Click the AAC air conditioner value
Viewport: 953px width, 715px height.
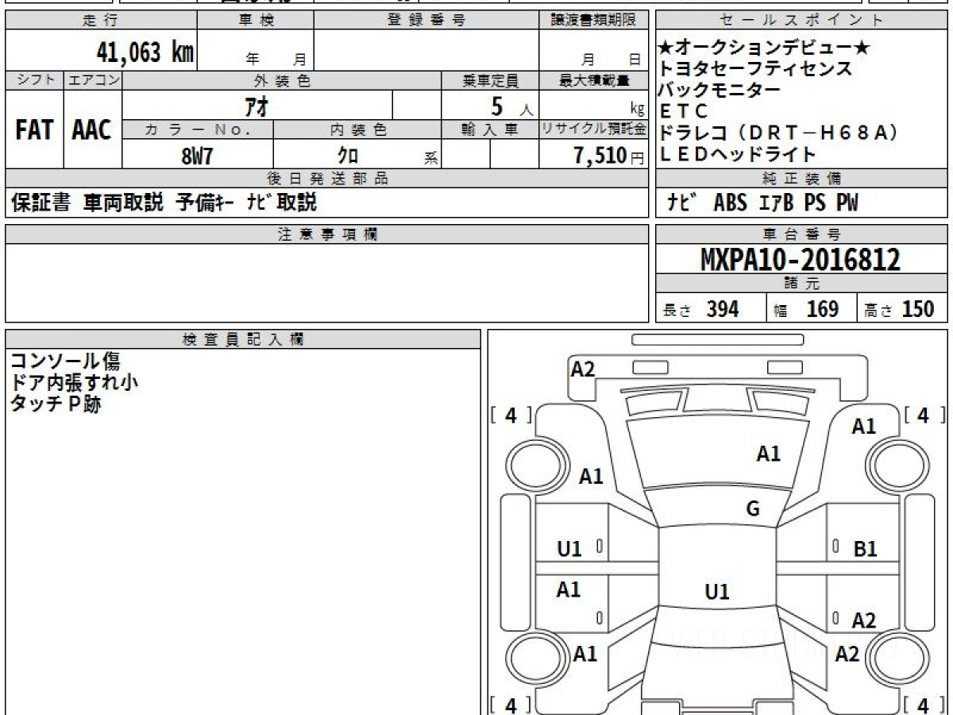pyautogui.click(x=92, y=129)
